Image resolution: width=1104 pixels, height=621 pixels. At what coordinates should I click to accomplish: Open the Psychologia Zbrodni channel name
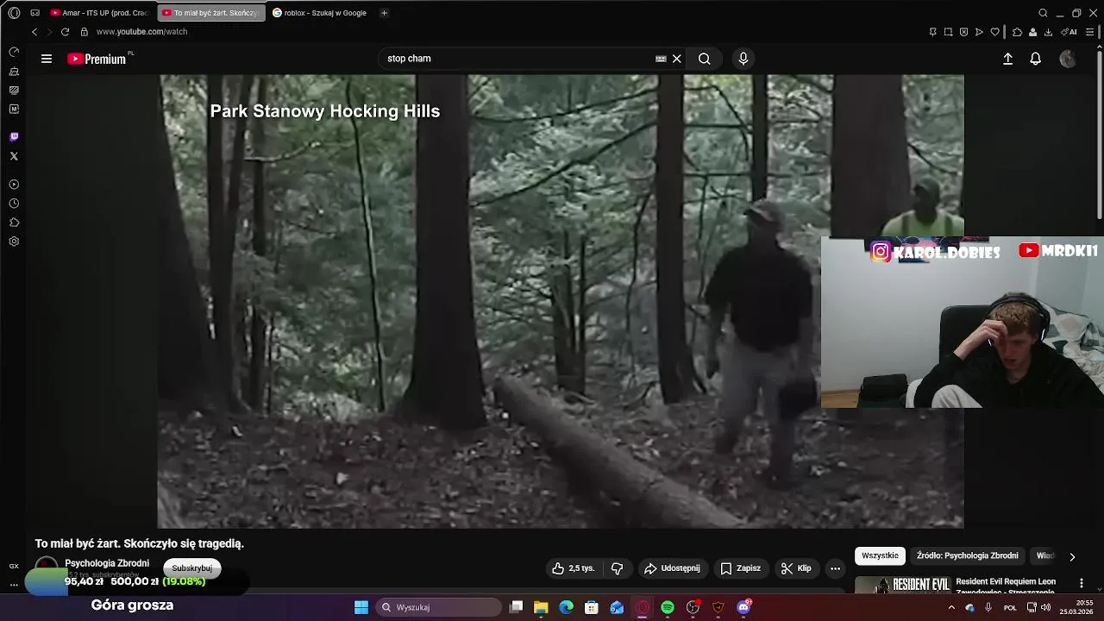pos(107,563)
